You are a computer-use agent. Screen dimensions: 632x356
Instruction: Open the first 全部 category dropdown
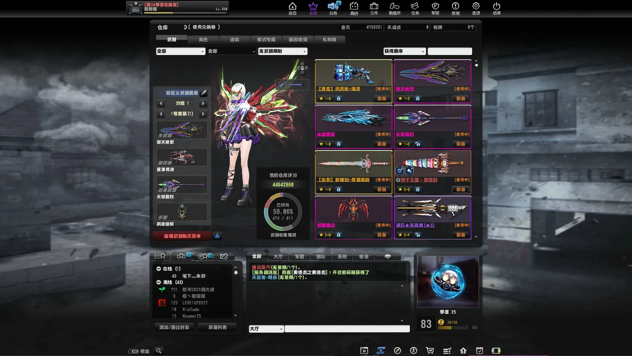click(x=180, y=51)
